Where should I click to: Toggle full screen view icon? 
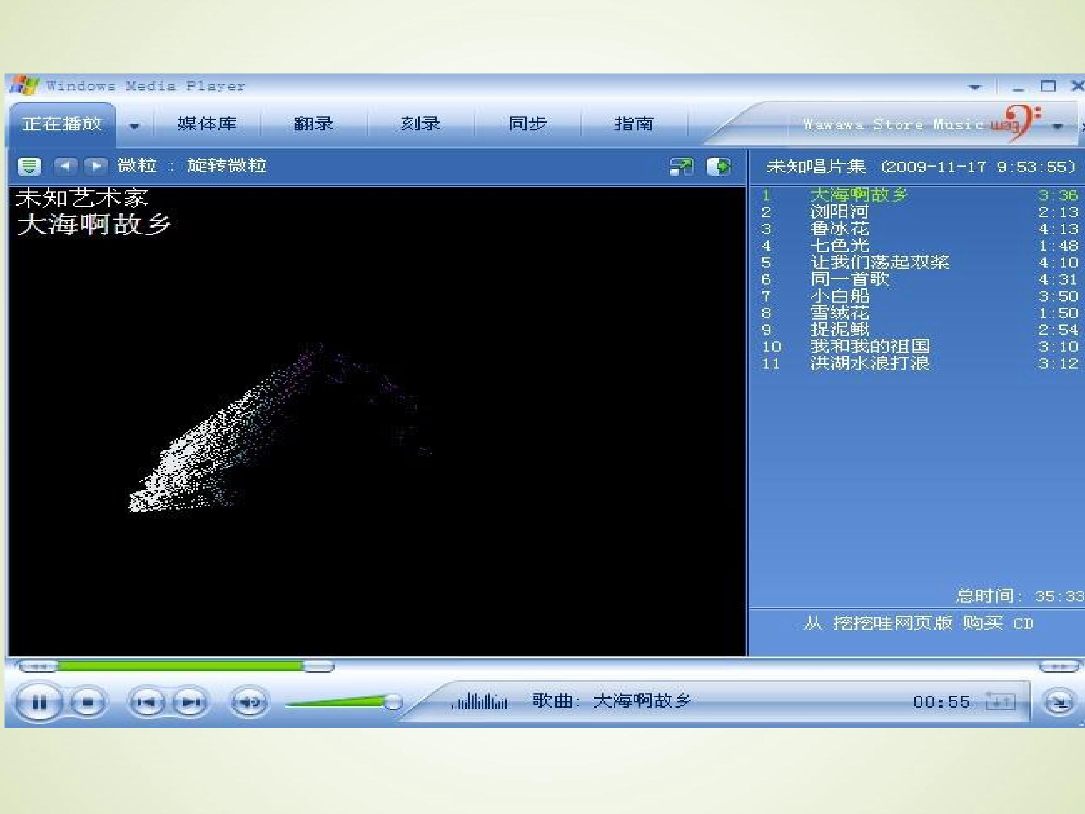click(x=682, y=166)
